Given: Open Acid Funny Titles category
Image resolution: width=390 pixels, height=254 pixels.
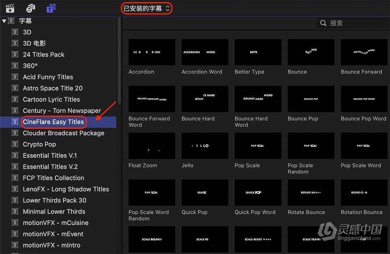Looking at the screenshot, I should 58,77.
